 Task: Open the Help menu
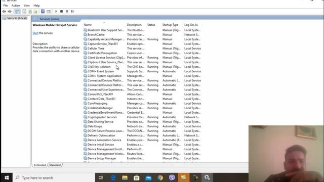coord(36,6)
